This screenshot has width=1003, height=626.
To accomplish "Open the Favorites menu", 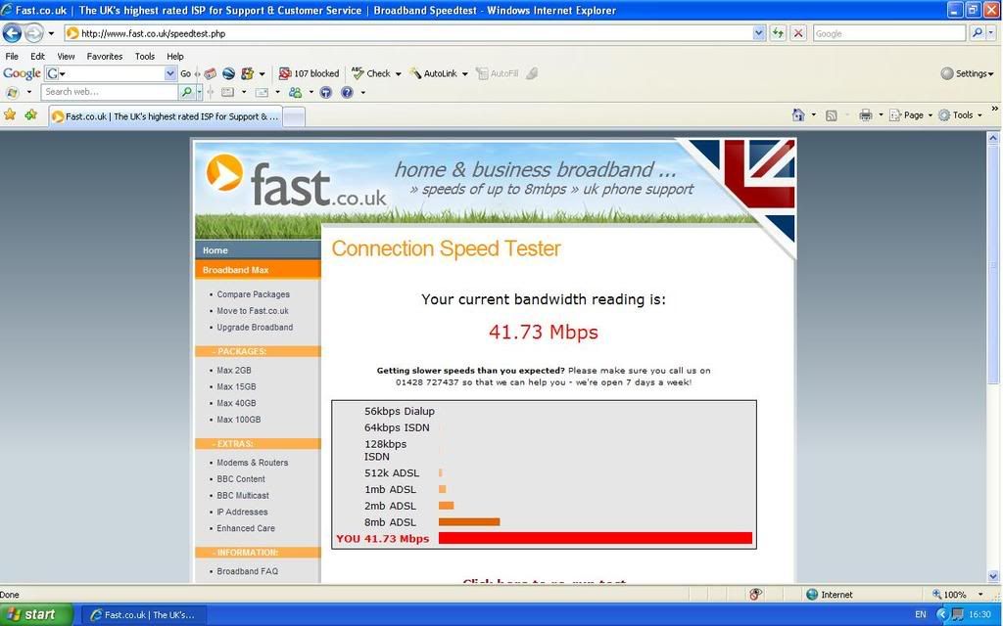I will click(105, 57).
